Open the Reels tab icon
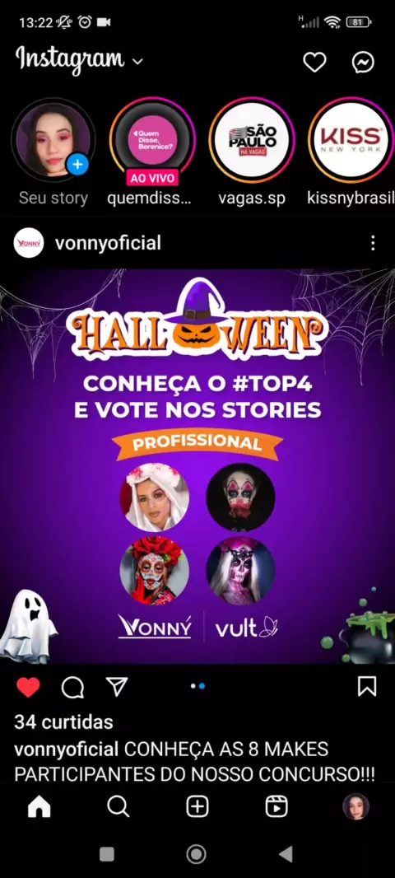 276,807
